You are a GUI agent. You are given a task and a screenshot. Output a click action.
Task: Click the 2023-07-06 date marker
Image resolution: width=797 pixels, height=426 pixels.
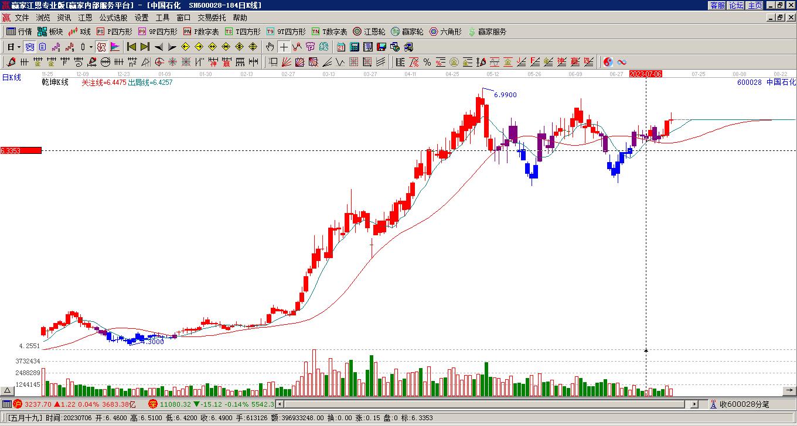pos(646,74)
